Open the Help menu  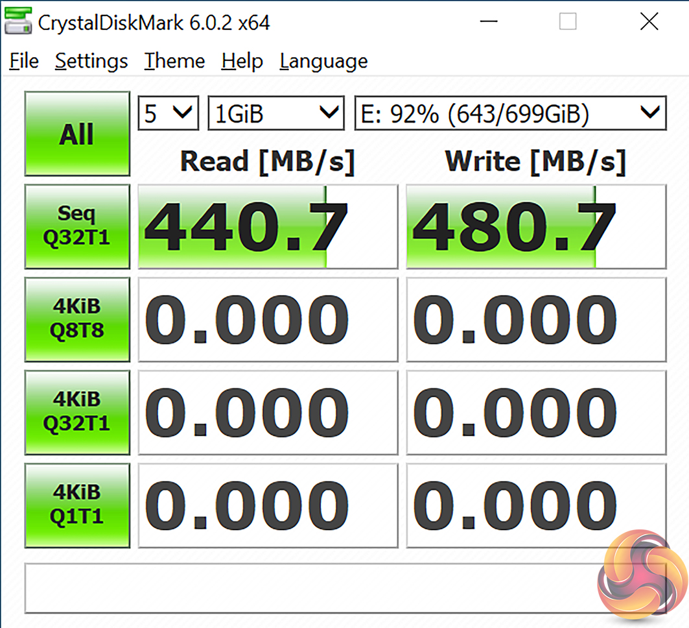(242, 61)
